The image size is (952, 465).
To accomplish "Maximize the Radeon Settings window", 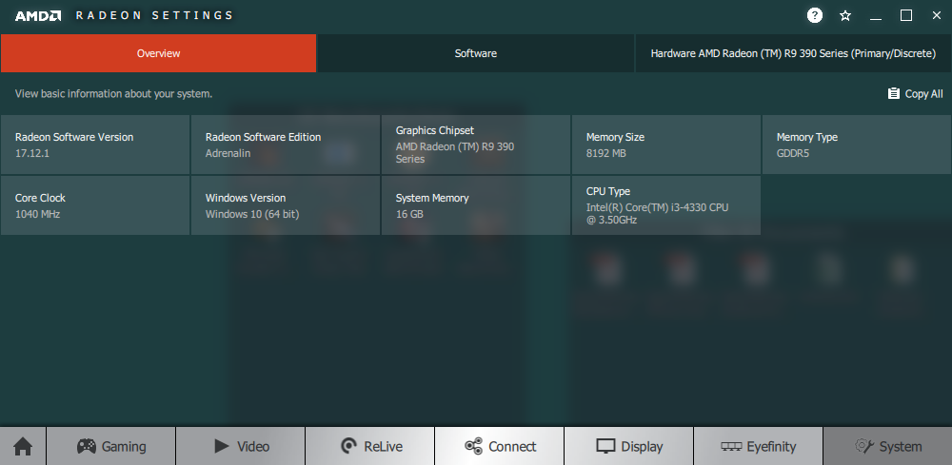I will pos(906,16).
